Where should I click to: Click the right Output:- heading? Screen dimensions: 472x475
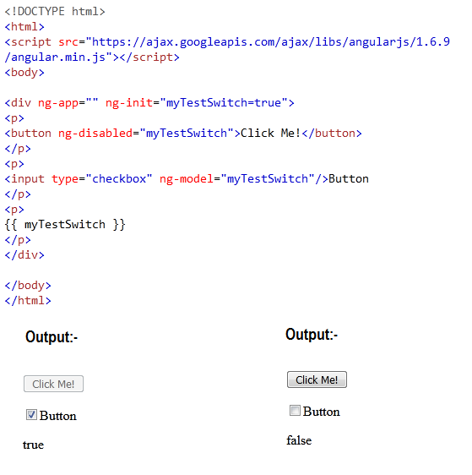point(312,335)
